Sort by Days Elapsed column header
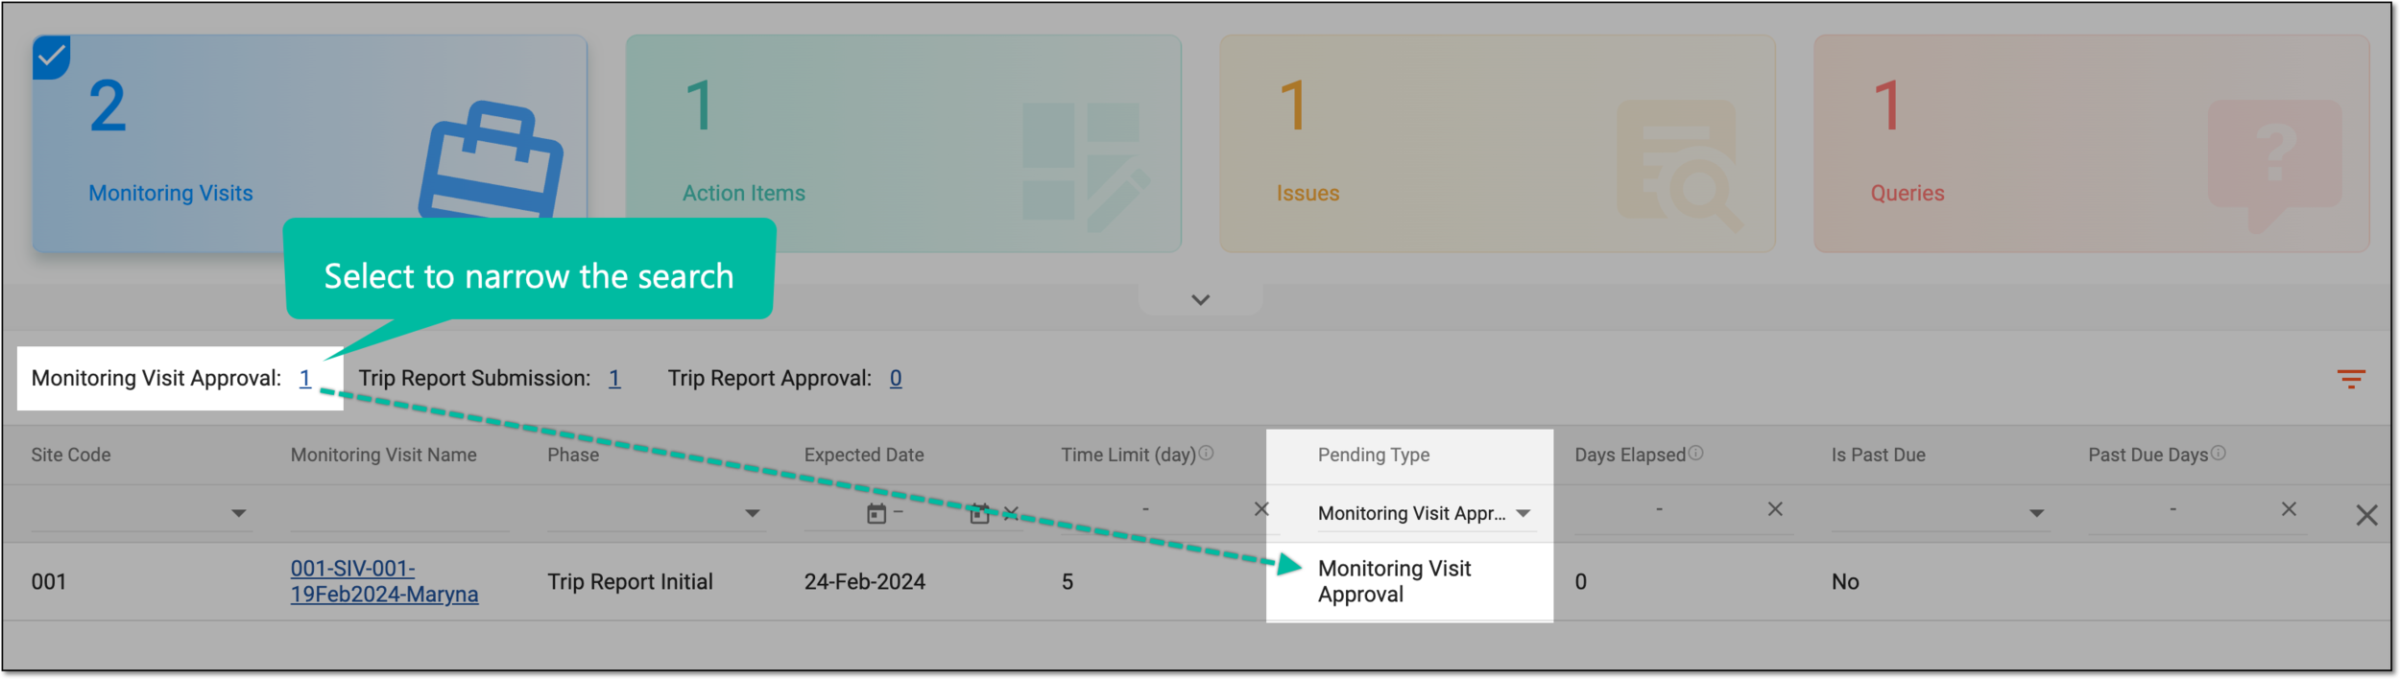 (1630, 456)
